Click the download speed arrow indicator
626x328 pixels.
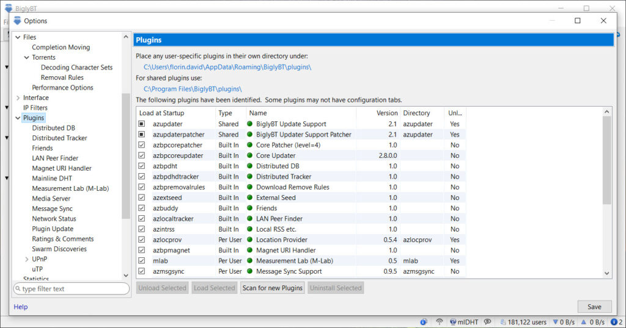[x=555, y=322]
